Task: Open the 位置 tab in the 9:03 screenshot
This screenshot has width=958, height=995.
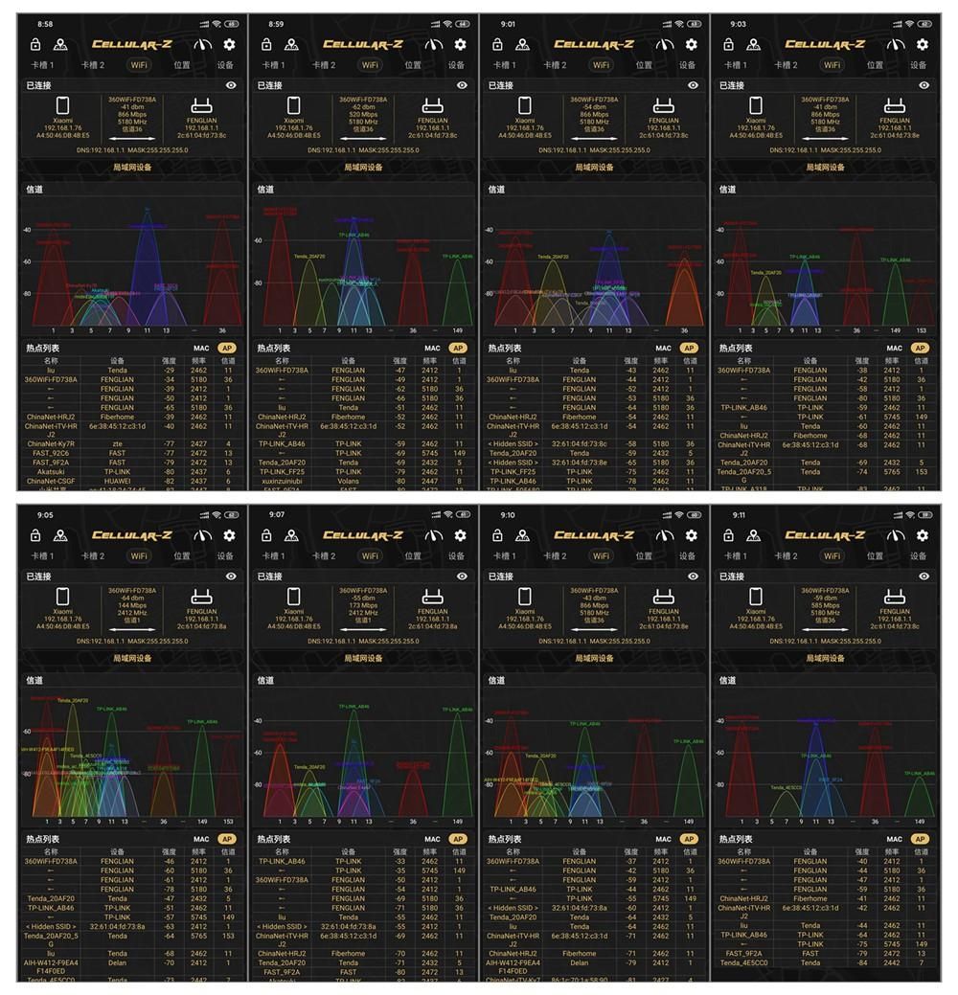Action: (x=875, y=65)
